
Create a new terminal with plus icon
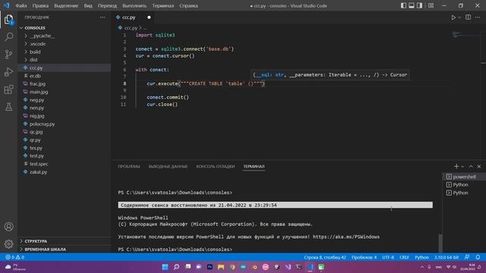click(x=456, y=167)
